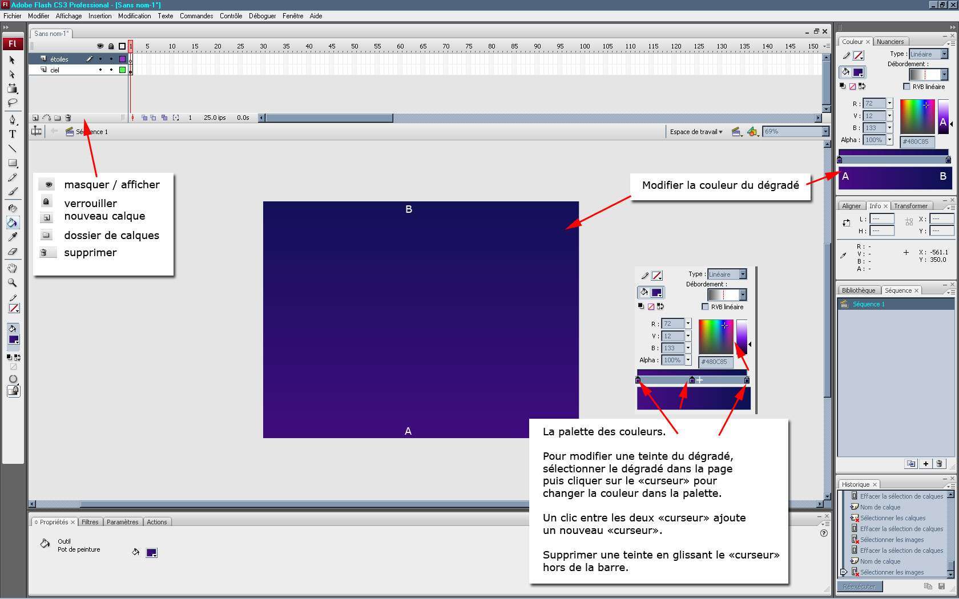The height and width of the screenshot is (599, 959).
Task: Click the Edit Scene clapper icon
Action: pos(736,132)
